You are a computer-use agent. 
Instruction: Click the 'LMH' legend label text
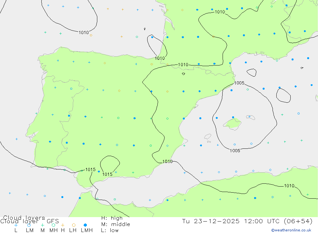tap(87, 230)
